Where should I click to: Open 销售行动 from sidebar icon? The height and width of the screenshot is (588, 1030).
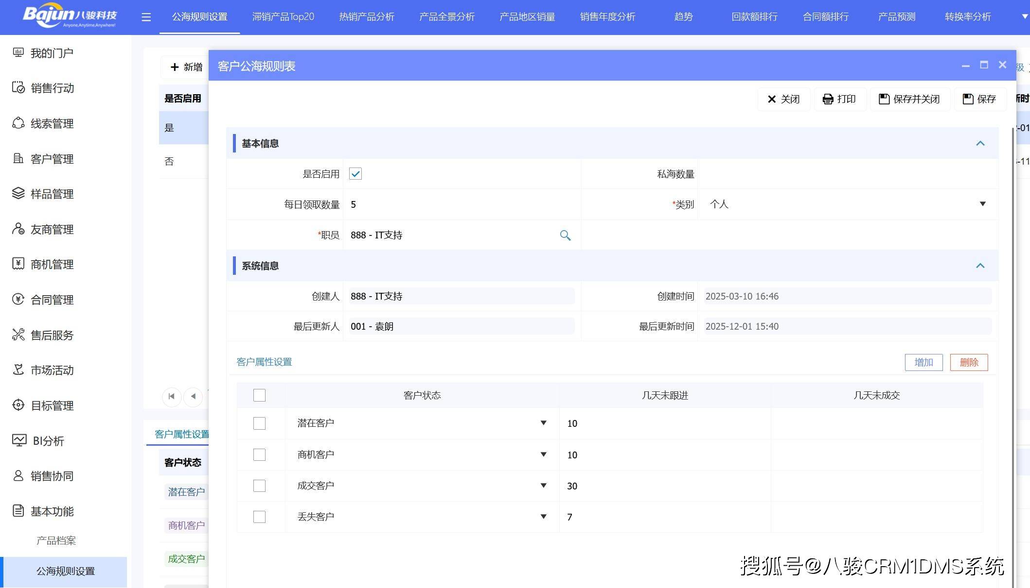(x=18, y=88)
